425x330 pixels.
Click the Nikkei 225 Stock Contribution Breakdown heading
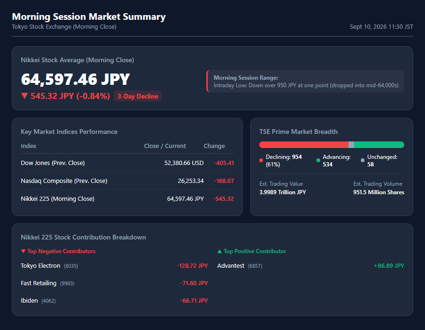pyautogui.click(x=84, y=237)
